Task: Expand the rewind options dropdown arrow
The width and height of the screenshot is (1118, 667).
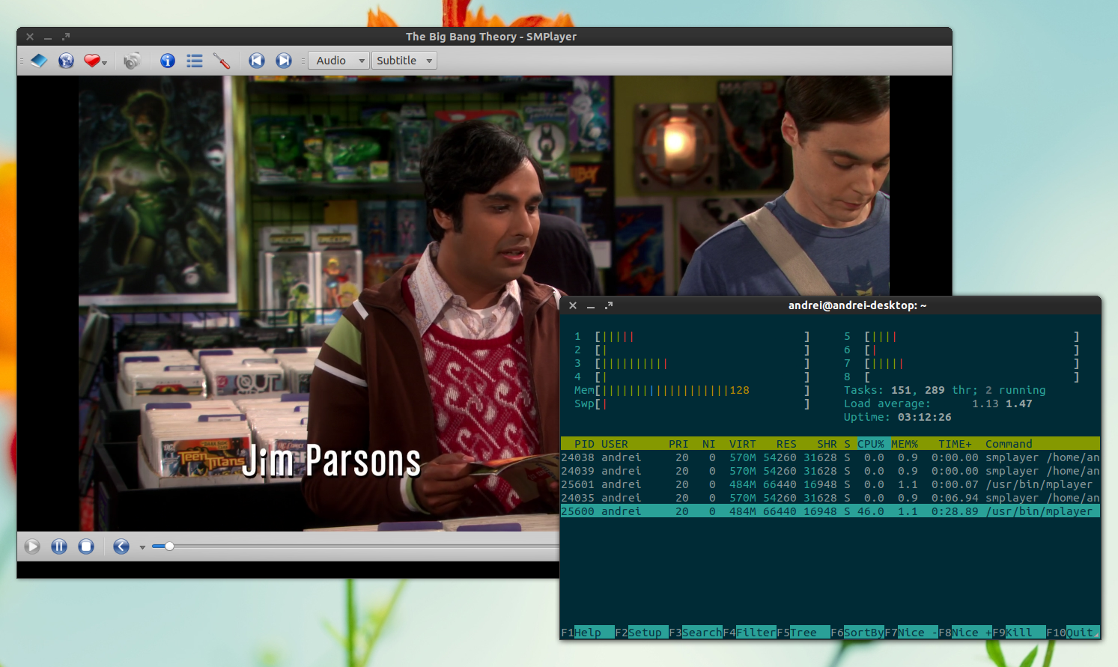Action: (142, 548)
